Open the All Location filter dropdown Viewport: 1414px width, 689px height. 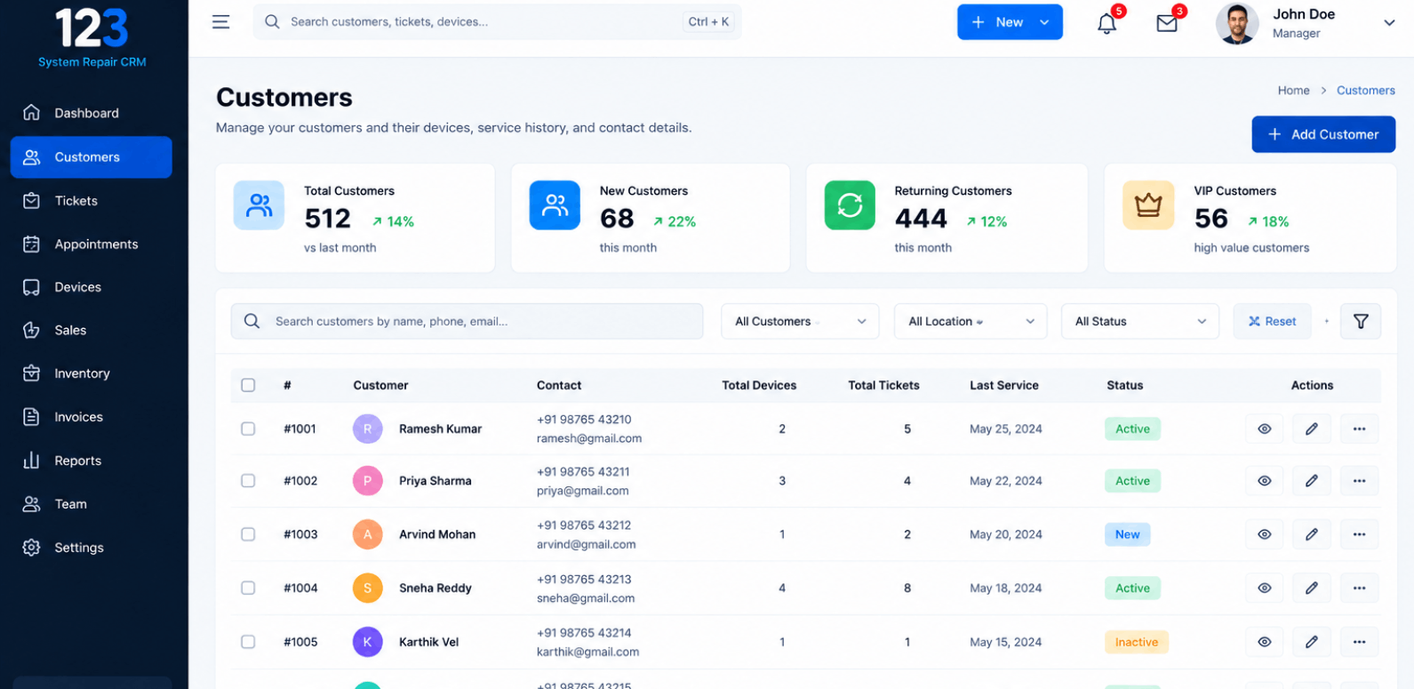click(971, 321)
